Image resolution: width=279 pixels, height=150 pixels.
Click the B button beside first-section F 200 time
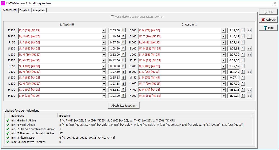pos(123,30)
